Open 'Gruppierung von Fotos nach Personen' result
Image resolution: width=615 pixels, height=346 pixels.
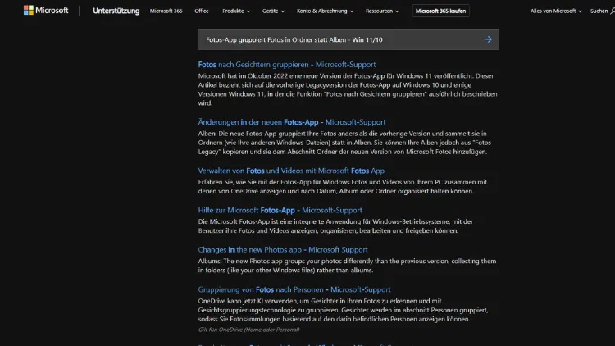294,289
